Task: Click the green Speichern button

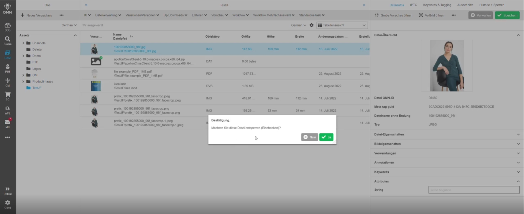Action: pyautogui.click(x=507, y=15)
